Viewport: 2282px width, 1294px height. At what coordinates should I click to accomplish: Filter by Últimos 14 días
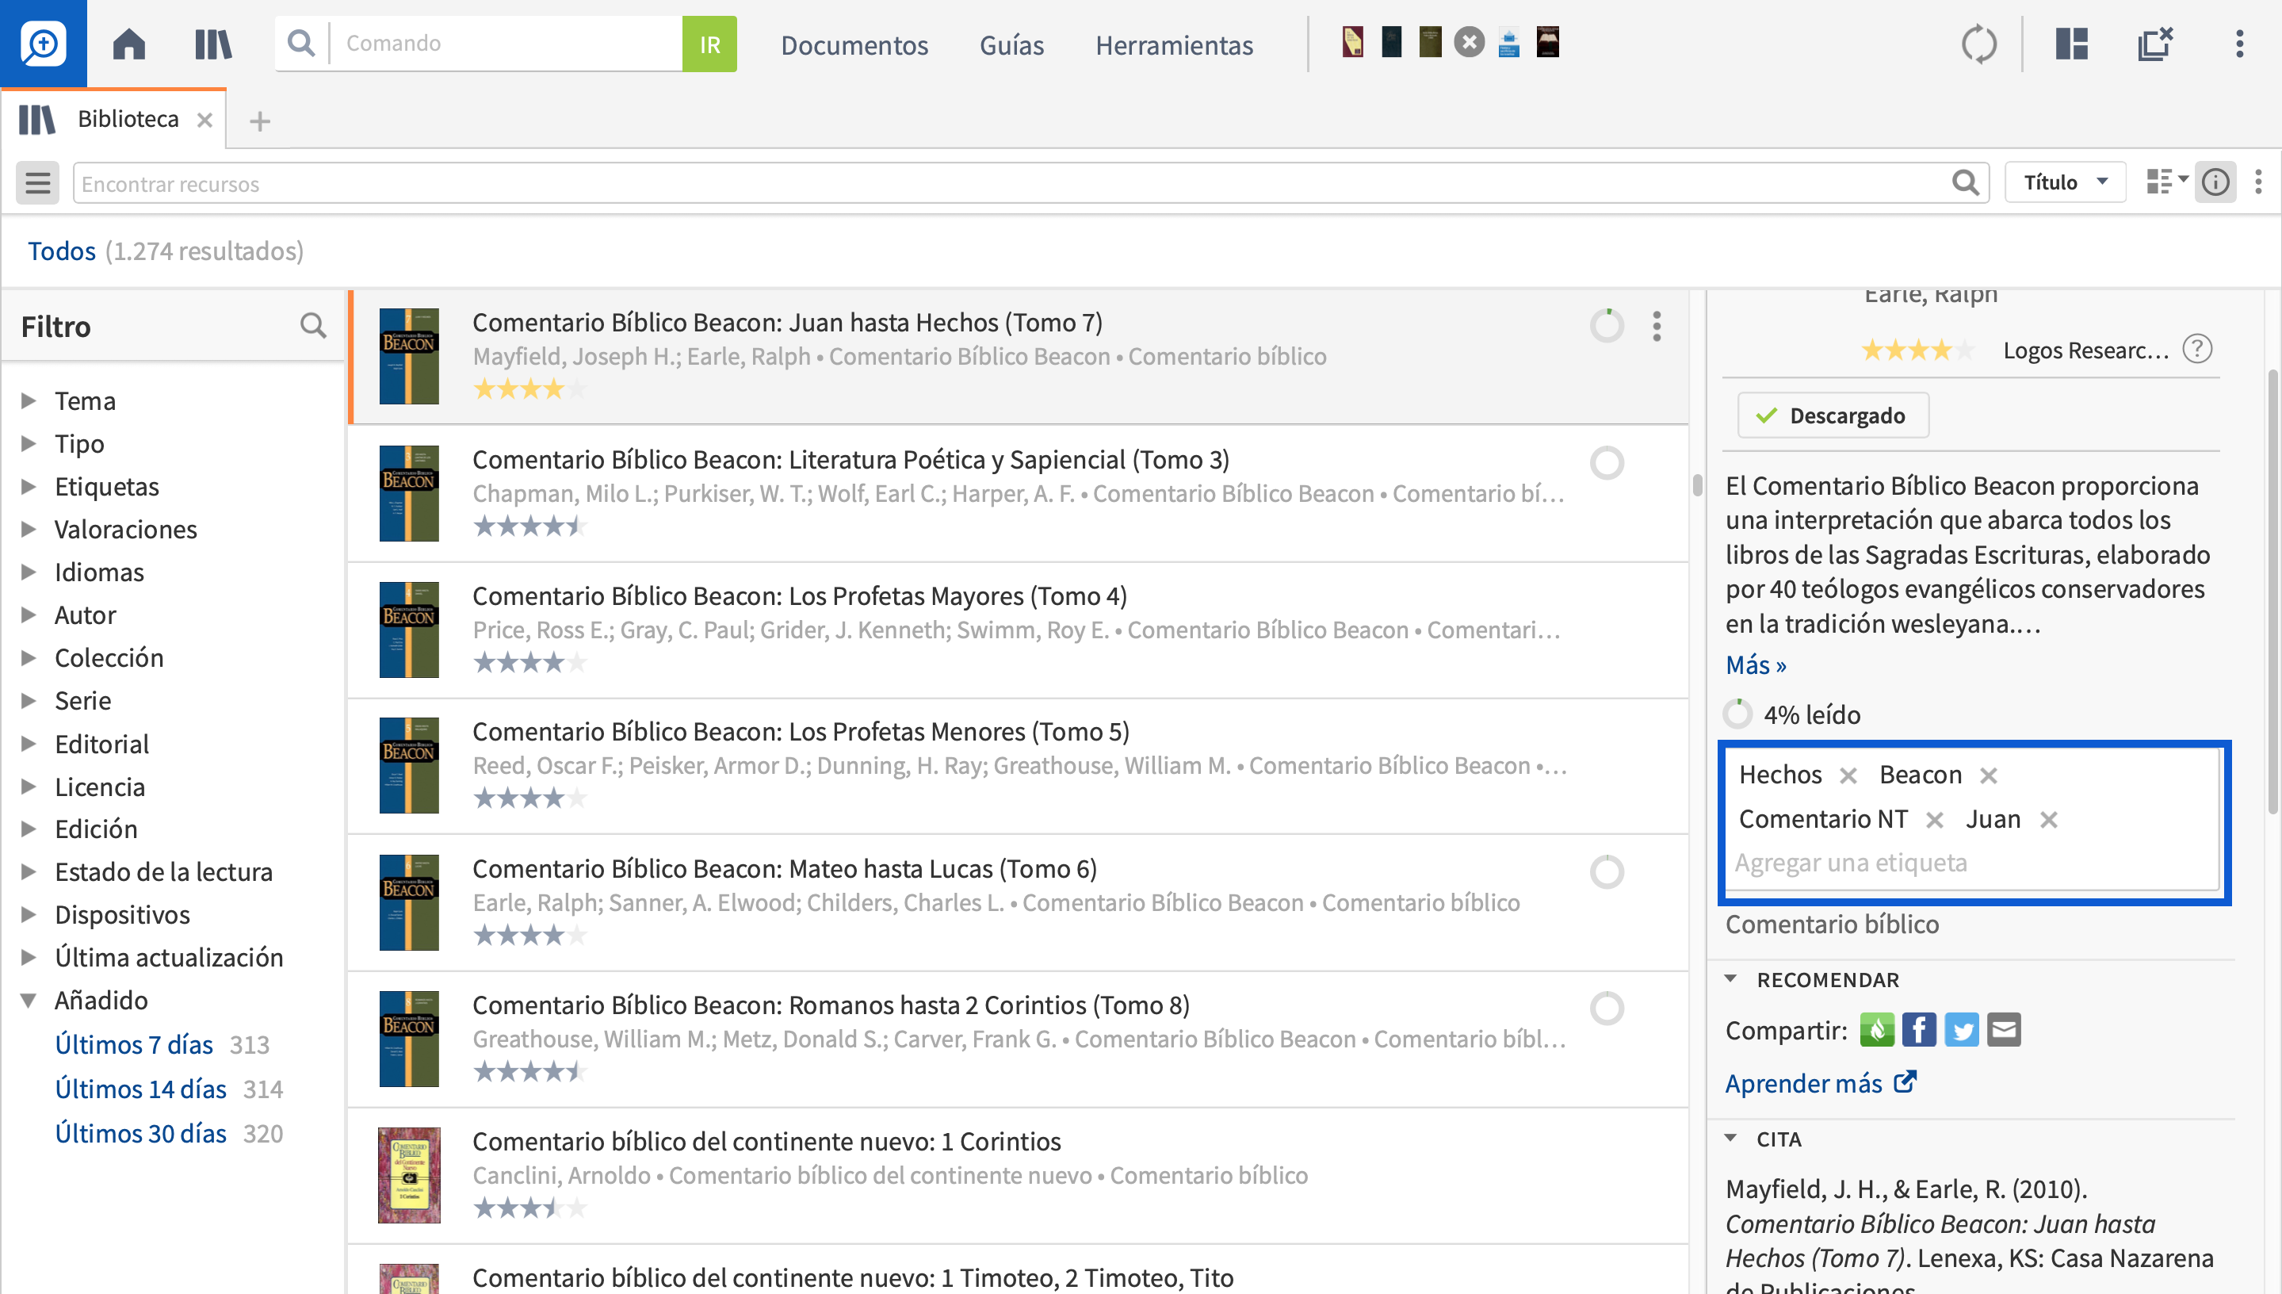pyautogui.click(x=140, y=1089)
